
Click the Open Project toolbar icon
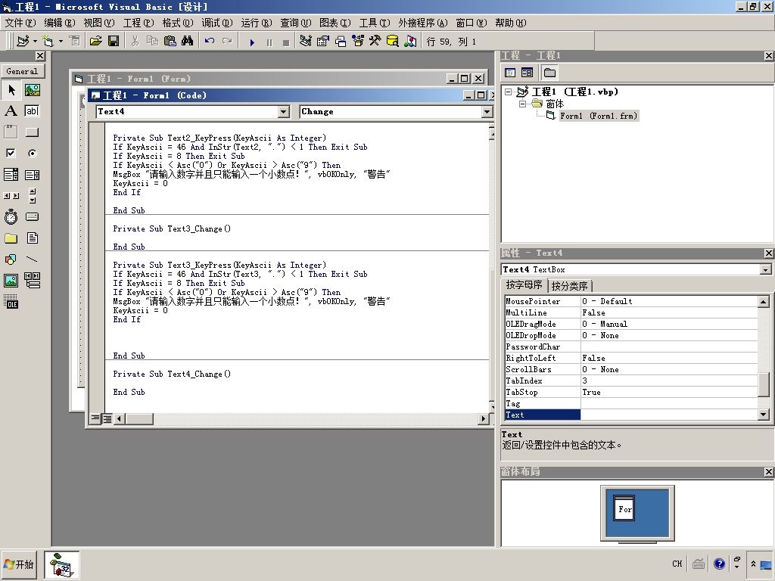tap(96, 41)
